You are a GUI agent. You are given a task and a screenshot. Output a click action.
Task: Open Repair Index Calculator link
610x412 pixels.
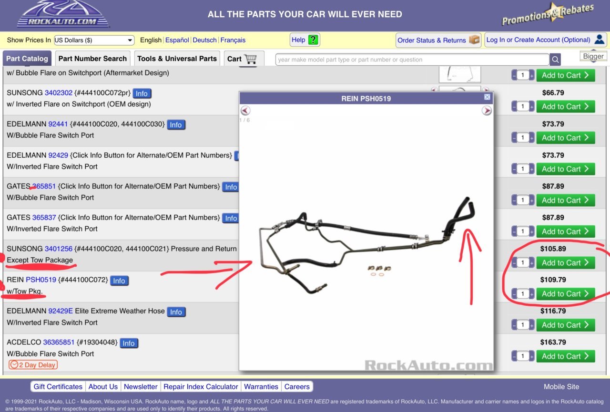[201, 387]
